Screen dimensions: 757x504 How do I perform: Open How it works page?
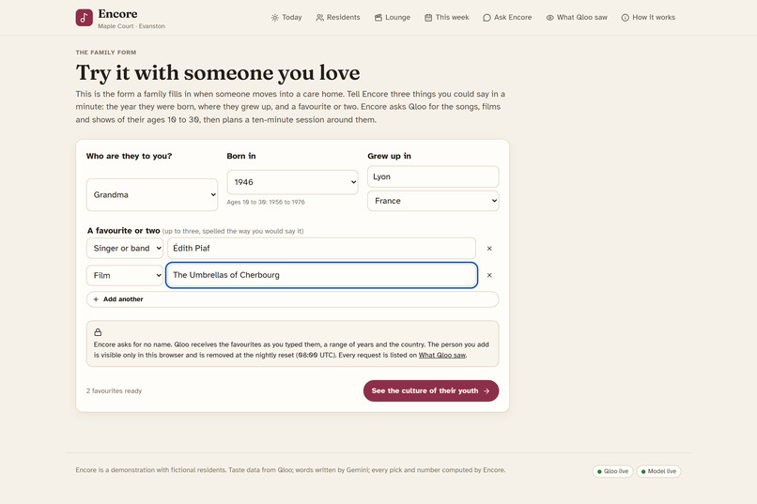648,17
